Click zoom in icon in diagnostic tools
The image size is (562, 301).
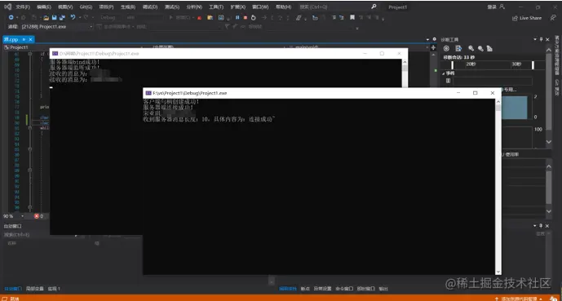[x=471, y=48]
